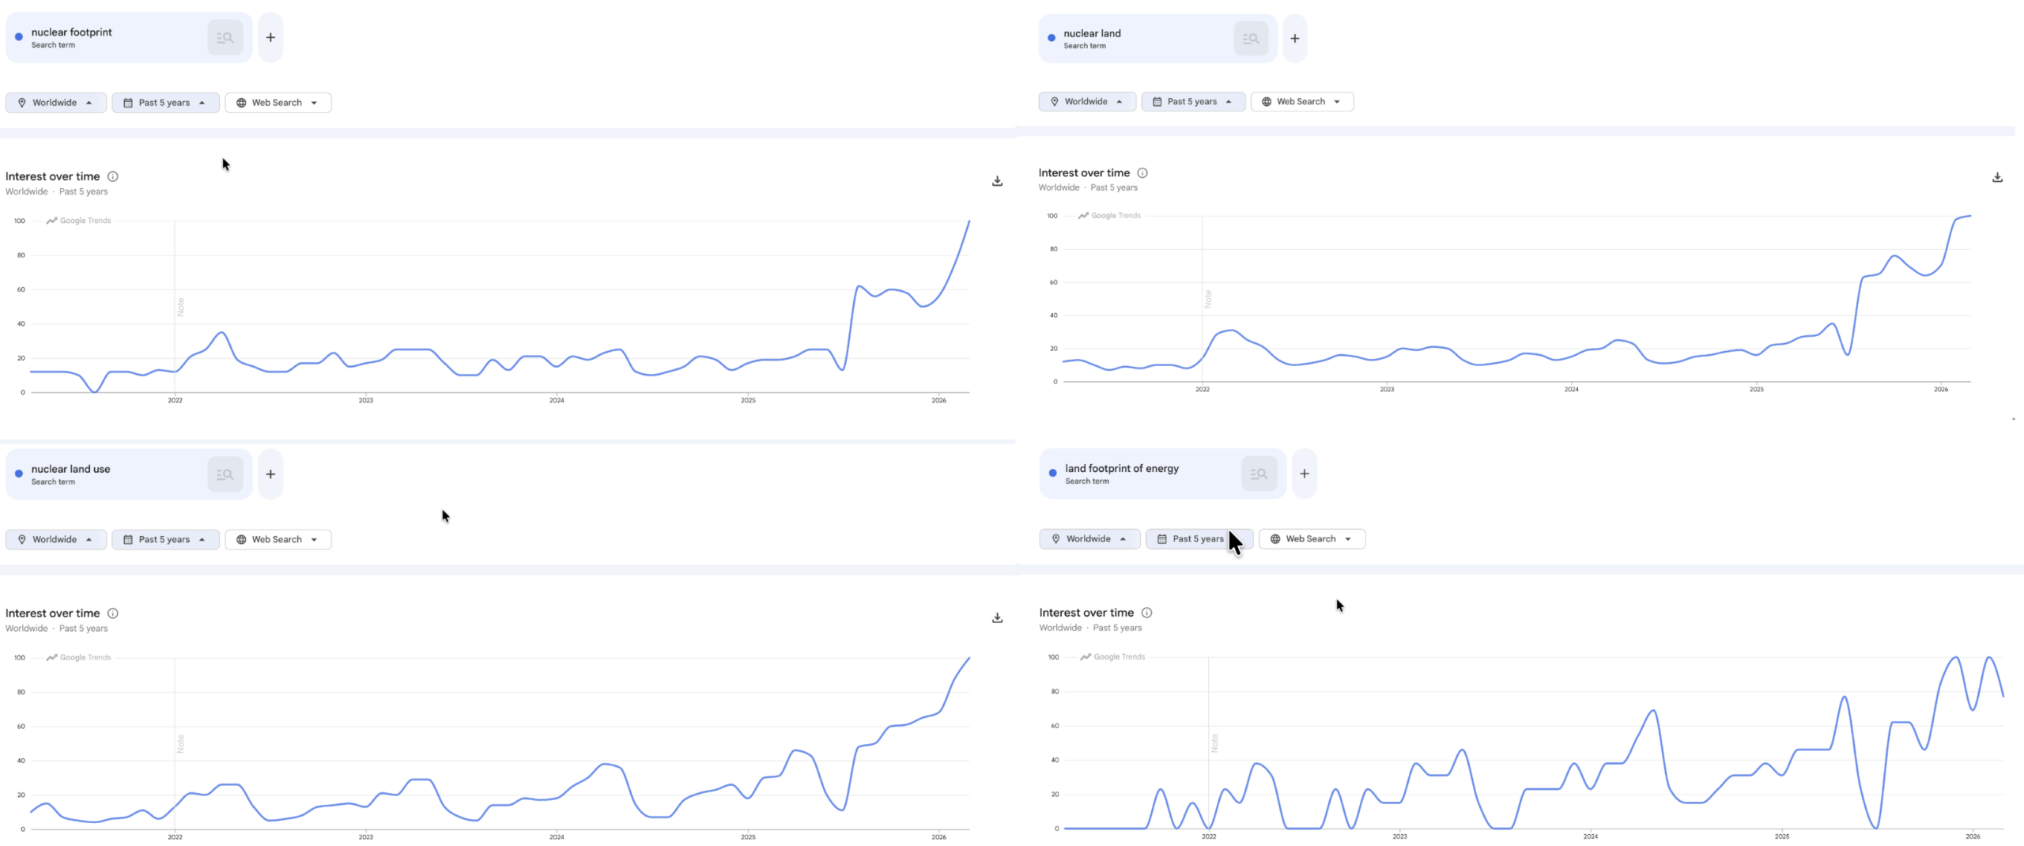Open Web Search dropdown for 'nuclear footprint'

278,103
